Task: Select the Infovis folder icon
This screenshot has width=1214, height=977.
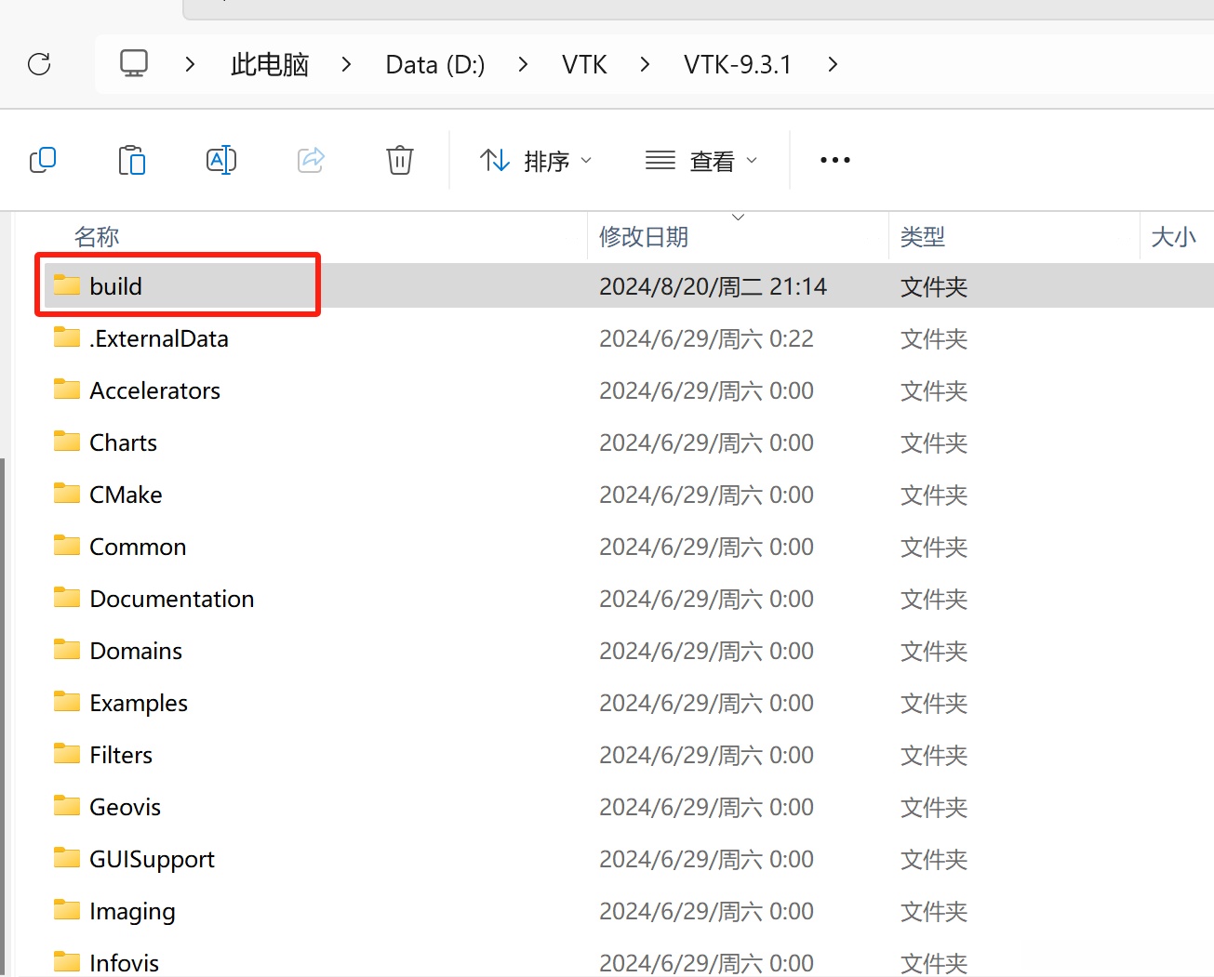Action: [67, 962]
